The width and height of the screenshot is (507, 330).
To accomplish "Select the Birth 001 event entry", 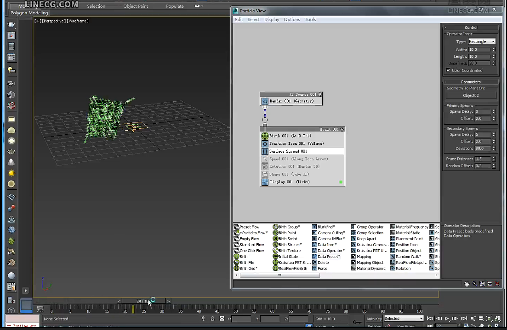I will coord(290,136).
